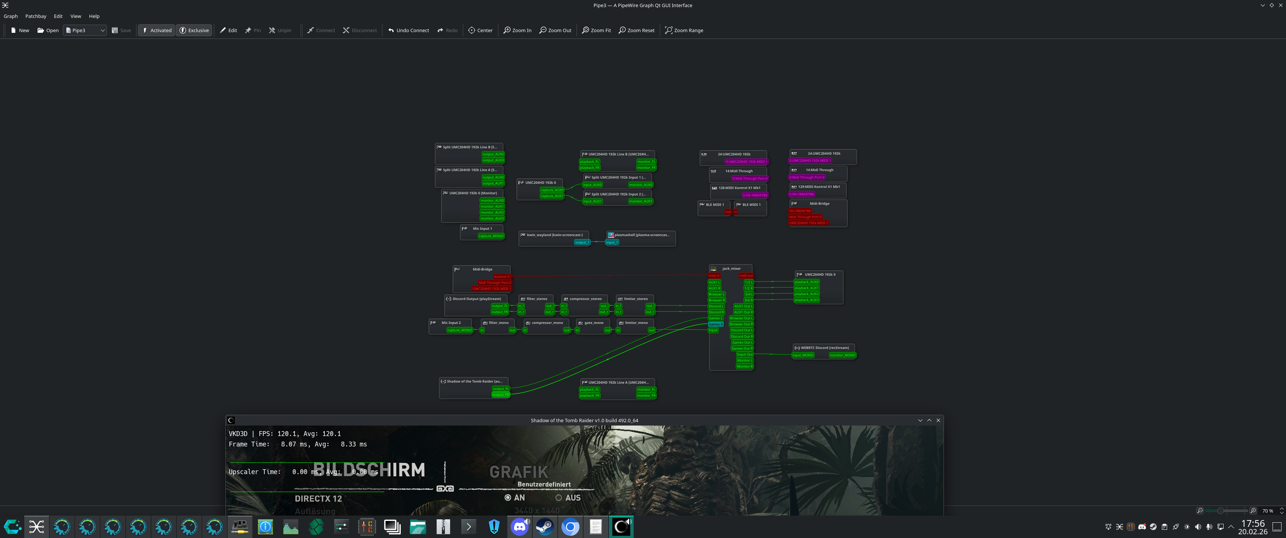1286x538 pixels.
Task: Open Discord from the taskbar
Action: point(519,526)
